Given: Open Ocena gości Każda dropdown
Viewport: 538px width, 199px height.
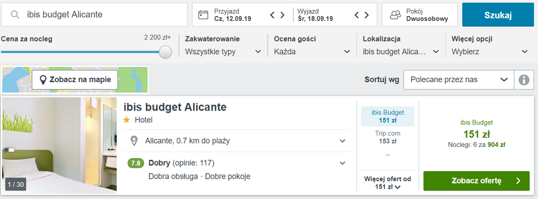Looking at the screenshot, I should point(312,52).
